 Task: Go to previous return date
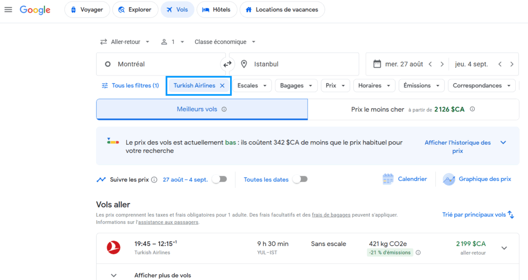pos(500,64)
